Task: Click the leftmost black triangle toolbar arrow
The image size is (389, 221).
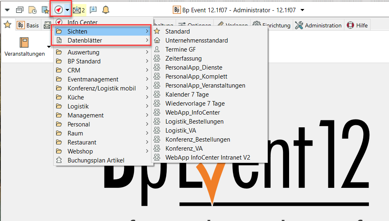Action: coord(7,10)
